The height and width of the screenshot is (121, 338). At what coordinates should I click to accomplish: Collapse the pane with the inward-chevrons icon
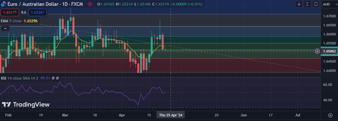308,4
